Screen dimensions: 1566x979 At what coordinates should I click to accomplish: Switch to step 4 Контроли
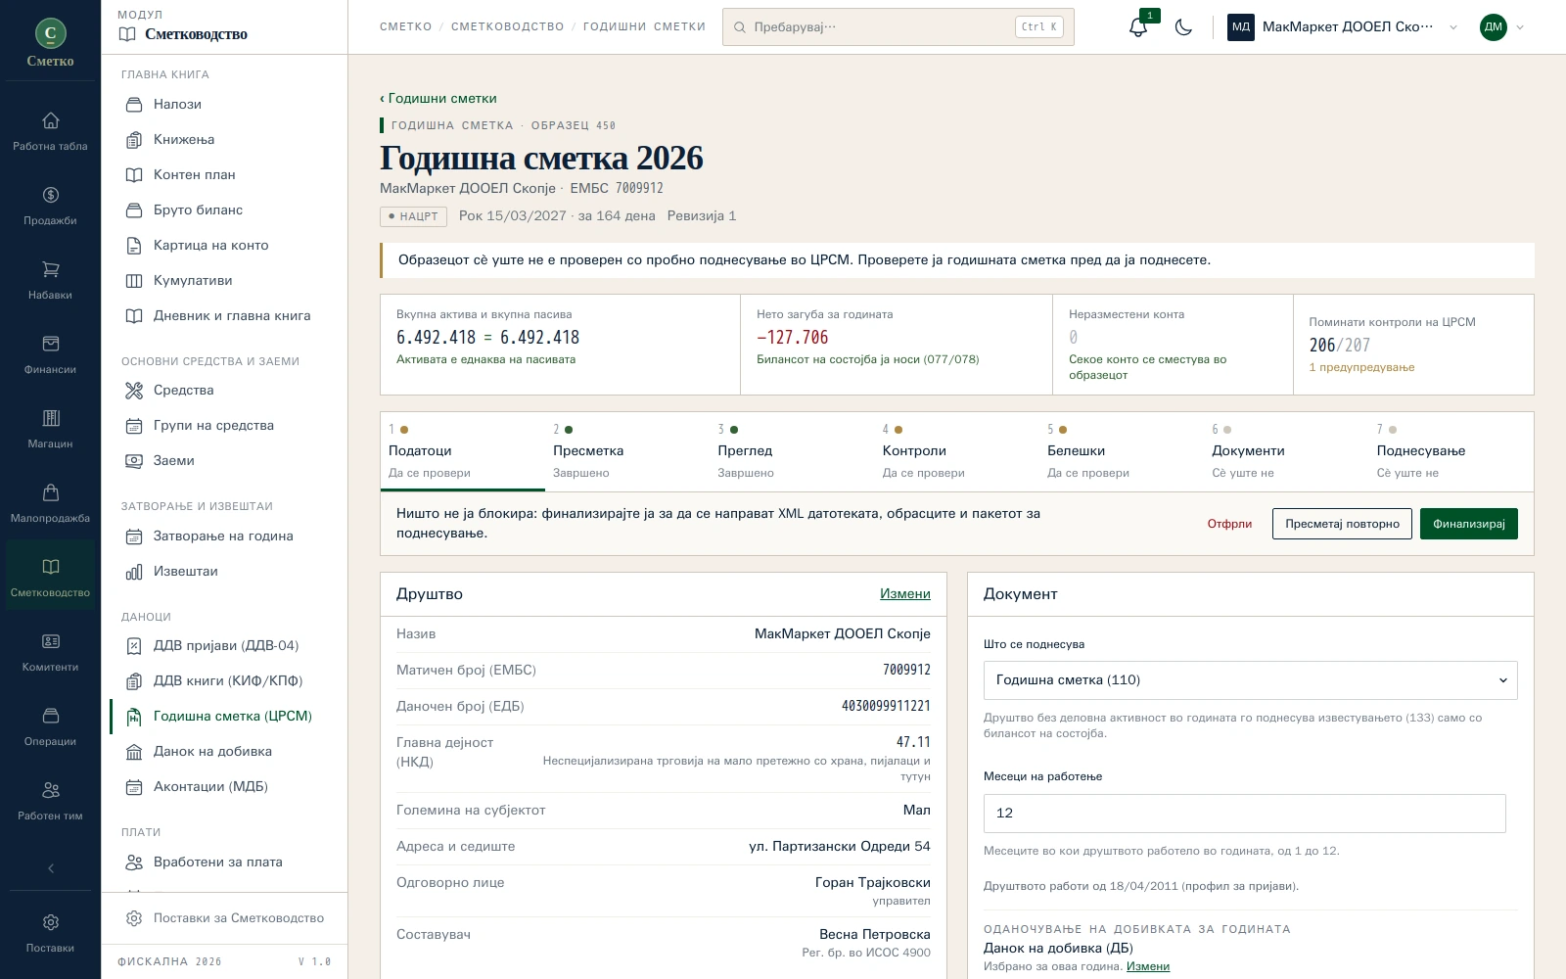[956, 451]
